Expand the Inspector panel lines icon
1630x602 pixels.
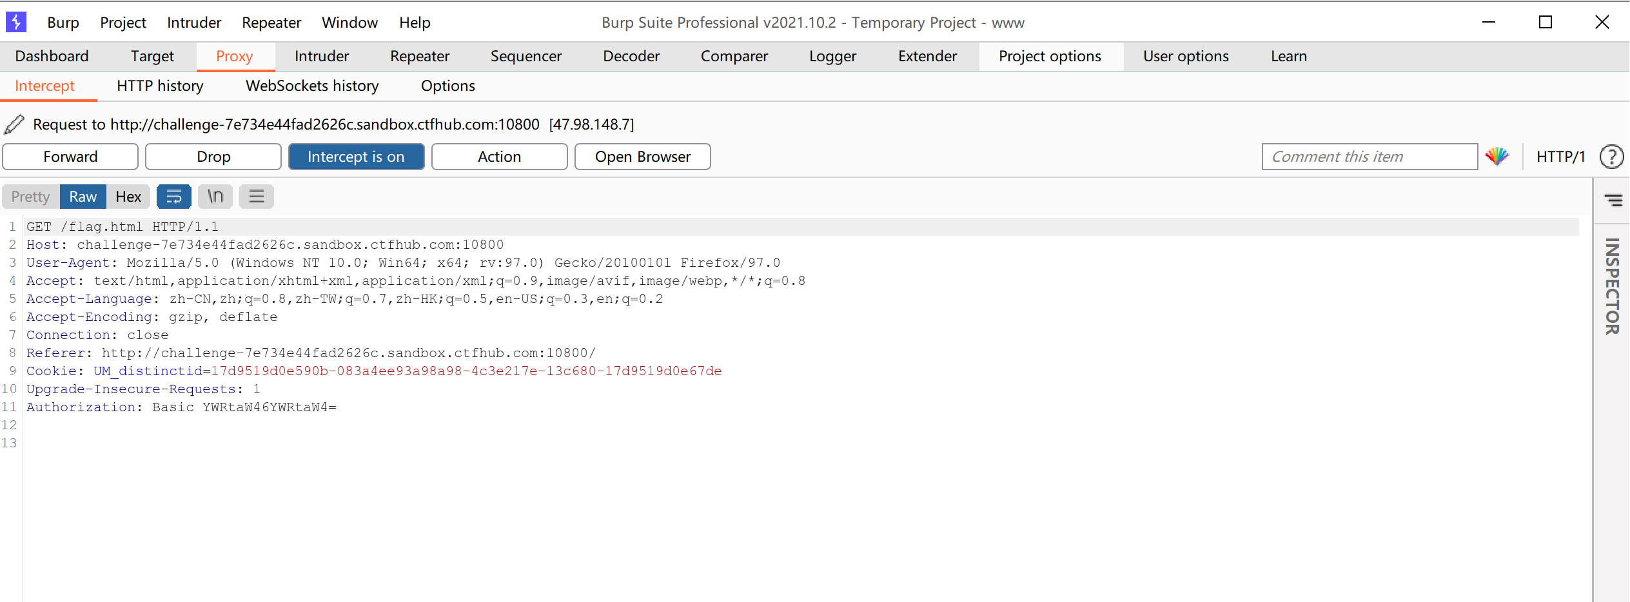click(x=1613, y=200)
